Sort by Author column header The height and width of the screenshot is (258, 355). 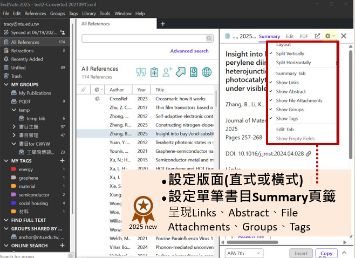tap(117, 90)
